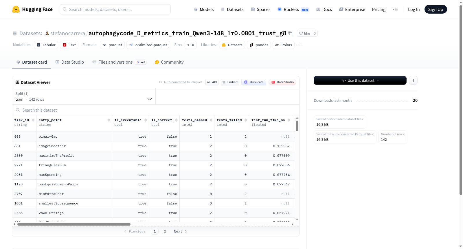This screenshot has height=249, width=463.
Task: Click the search magnifier in dataset search
Action: click(x=18, y=110)
